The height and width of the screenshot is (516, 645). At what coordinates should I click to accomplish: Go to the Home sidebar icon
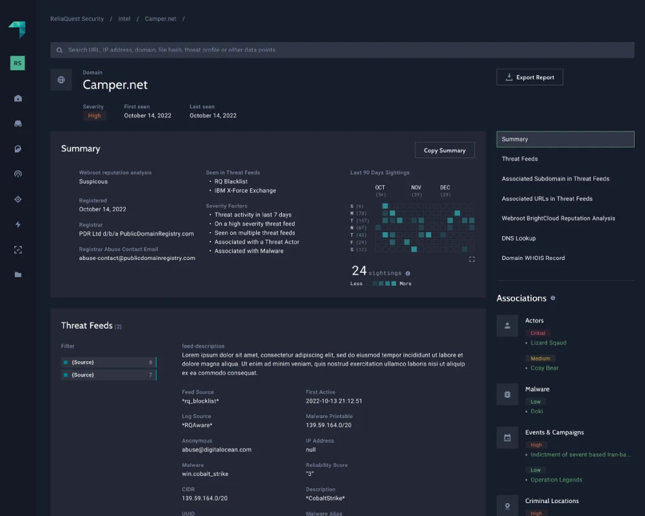click(18, 98)
